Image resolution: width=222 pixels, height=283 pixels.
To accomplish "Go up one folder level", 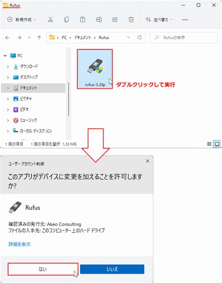I will coord(39,37).
